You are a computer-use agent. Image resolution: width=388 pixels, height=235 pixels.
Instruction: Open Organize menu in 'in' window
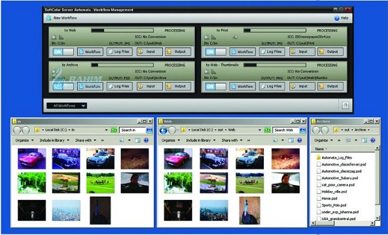click(25, 140)
